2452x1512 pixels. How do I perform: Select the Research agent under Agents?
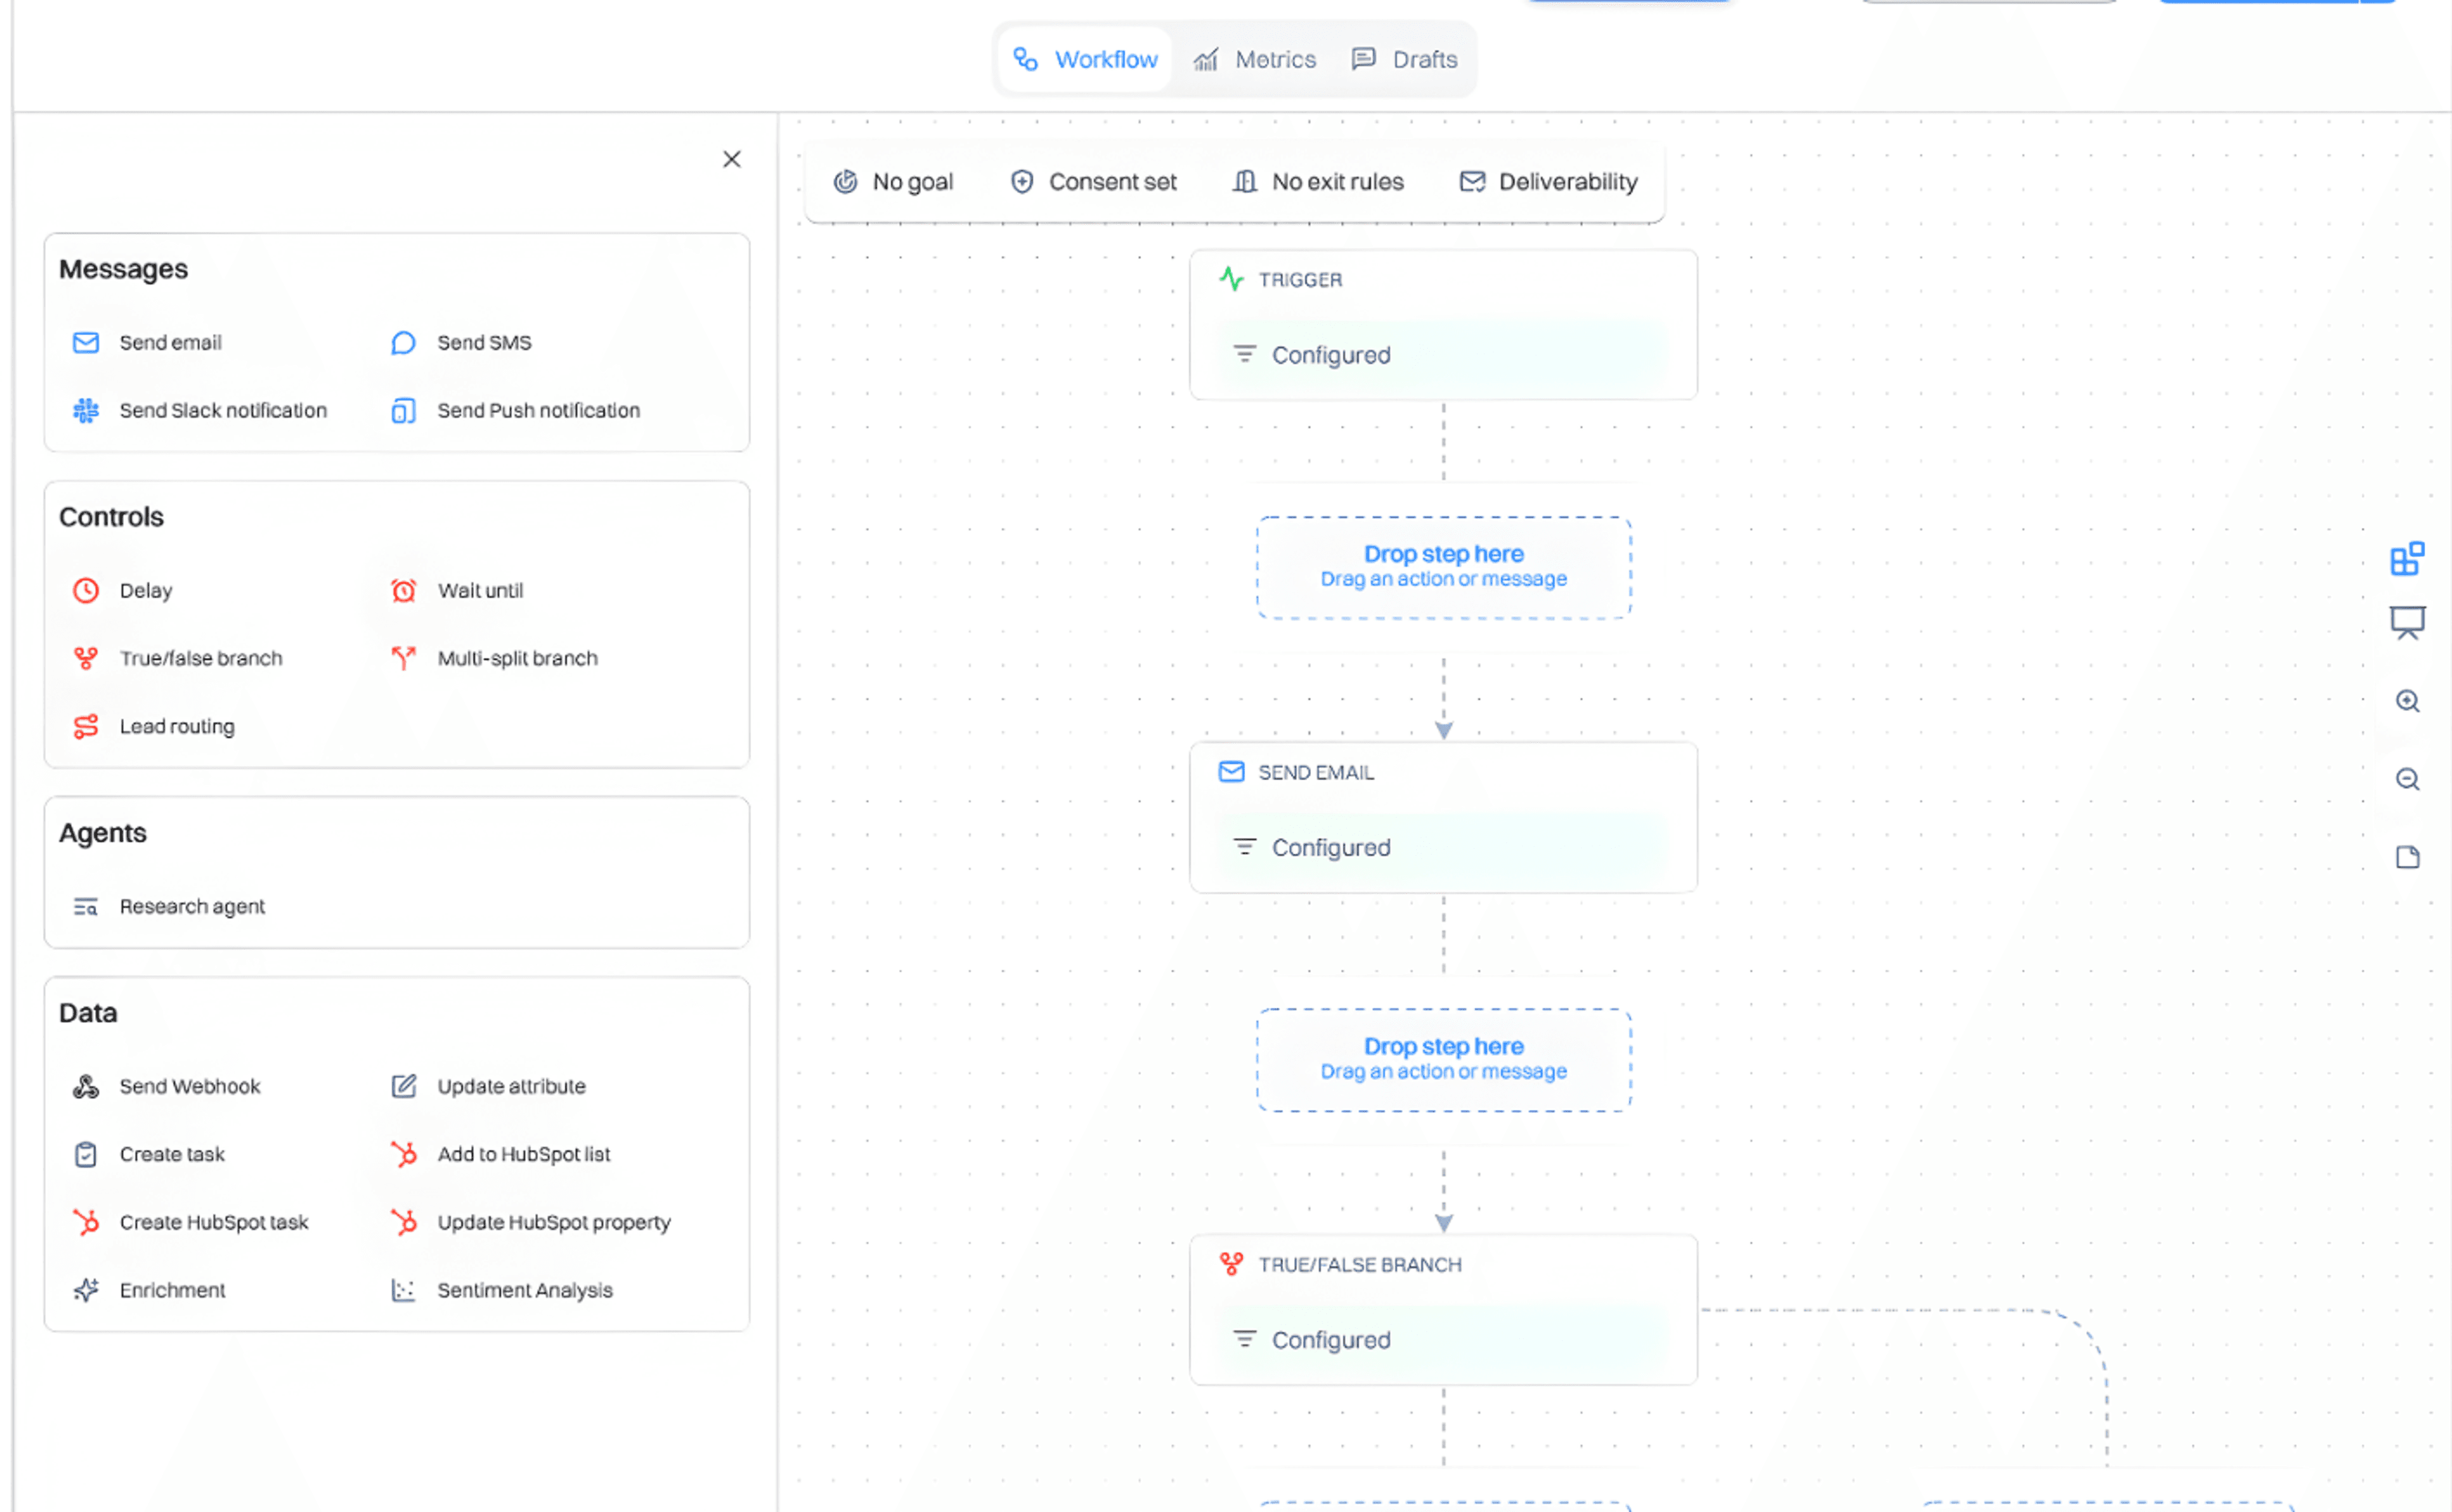coord(192,906)
